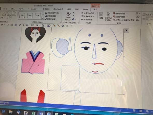Viewport: 153px width, 115px height.
Task: Open the 図形のスタイル dialog launcher
Action: click(60, 23)
